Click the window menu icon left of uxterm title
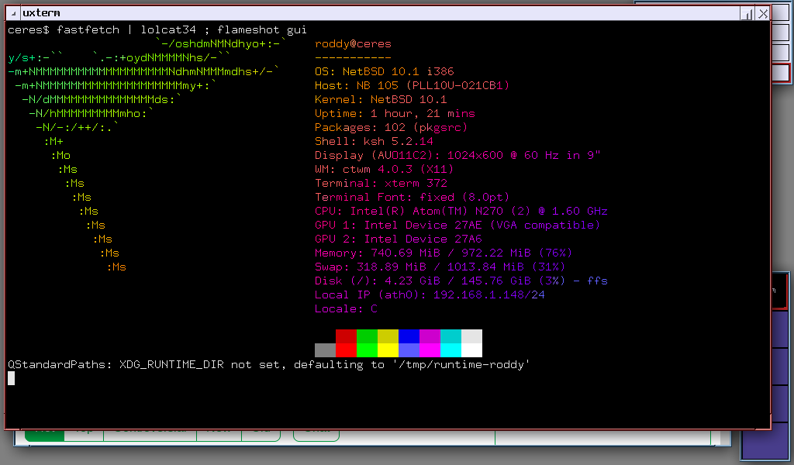 tap(12, 13)
